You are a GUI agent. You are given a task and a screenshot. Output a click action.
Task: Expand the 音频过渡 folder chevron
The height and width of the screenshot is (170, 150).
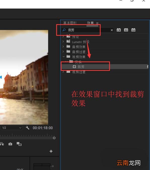pos(63,51)
